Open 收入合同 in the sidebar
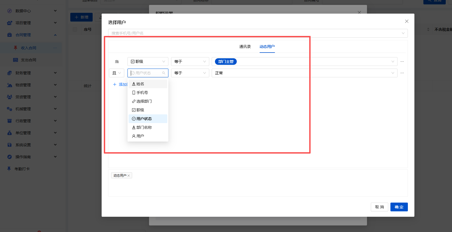Image resolution: width=452 pixels, height=232 pixels. (x=29, y=48)
